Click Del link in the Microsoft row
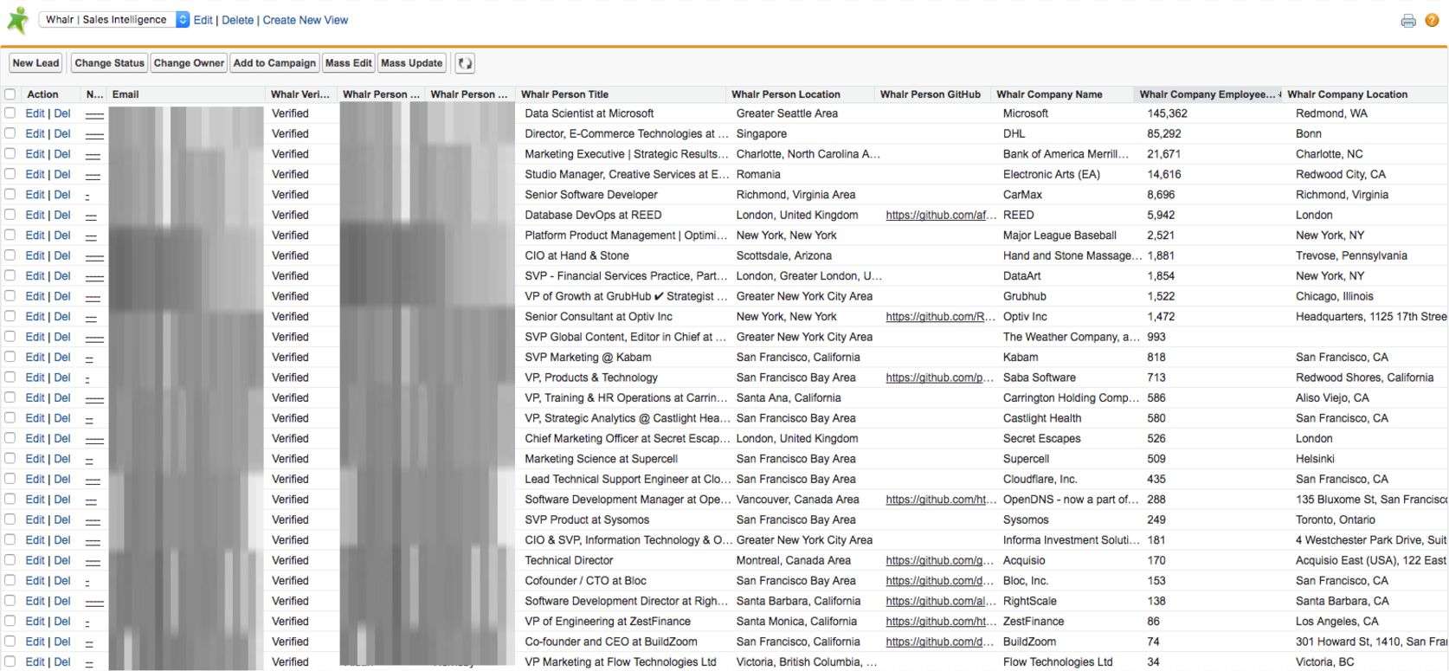The height and width of the screenshot is (671, 1449). 62,113
